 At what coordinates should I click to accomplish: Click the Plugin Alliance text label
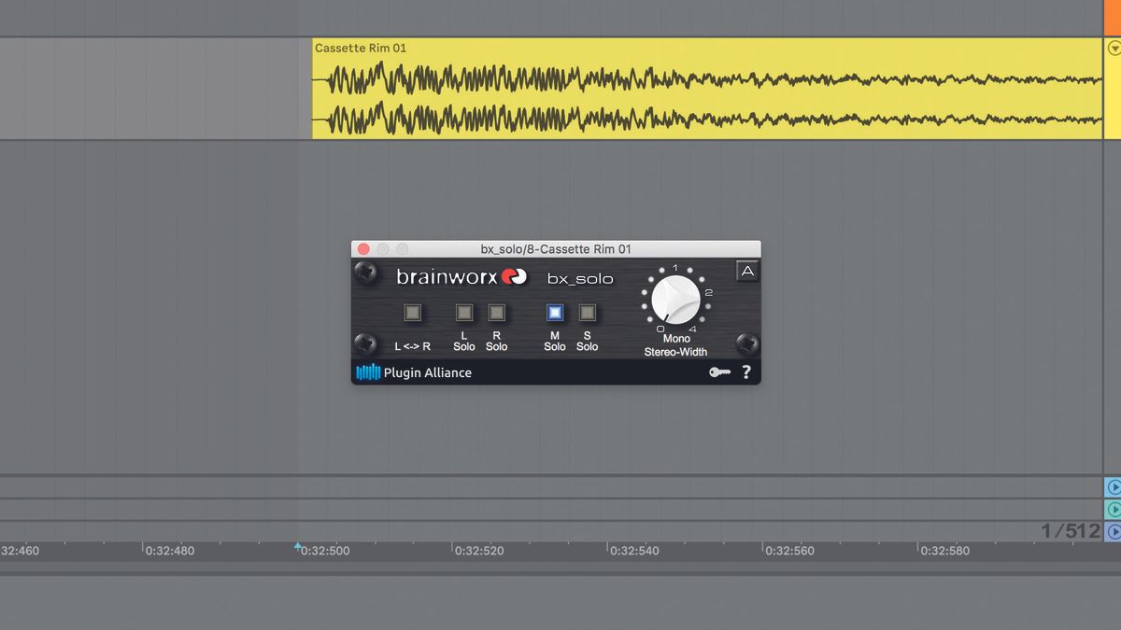pyautogui.click(x=426, y=371)
